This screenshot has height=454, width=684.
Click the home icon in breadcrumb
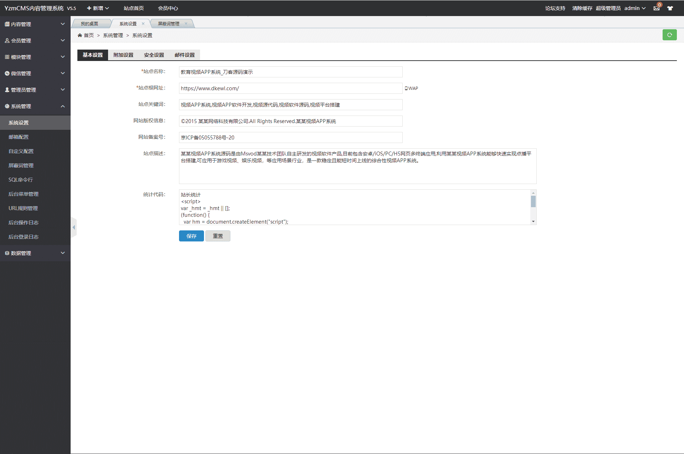point(80,35)
